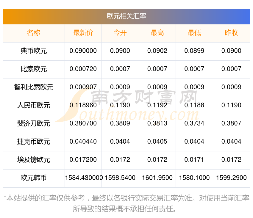The image size is (253, 218).
Task: Click the 今开 column header
Action: pyautogui.click(x=120, y=33)
